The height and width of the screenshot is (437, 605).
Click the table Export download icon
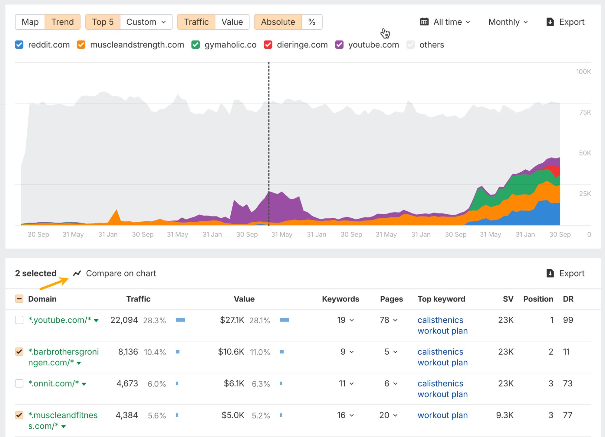550,273
